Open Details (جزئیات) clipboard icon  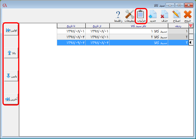tap(141, 16)
